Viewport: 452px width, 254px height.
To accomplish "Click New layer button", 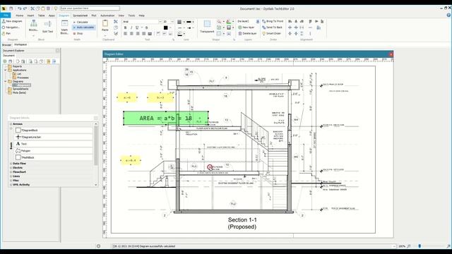I will [x=246, y=28].
